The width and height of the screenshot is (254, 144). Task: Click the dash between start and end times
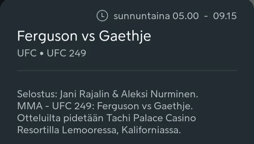(206, 17)
